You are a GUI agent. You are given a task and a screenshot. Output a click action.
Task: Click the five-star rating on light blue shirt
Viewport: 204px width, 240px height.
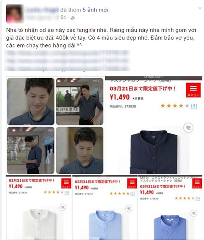tap(120, 194)
